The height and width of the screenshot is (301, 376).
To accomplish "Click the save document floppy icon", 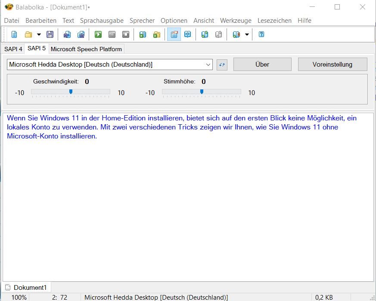I will click(x=50, y=34).
